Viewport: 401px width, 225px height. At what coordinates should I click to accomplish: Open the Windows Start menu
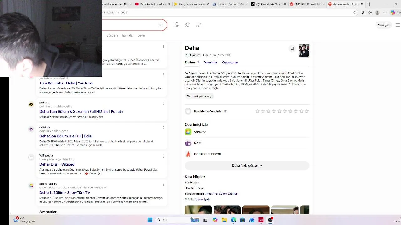(x=150, y=220)
